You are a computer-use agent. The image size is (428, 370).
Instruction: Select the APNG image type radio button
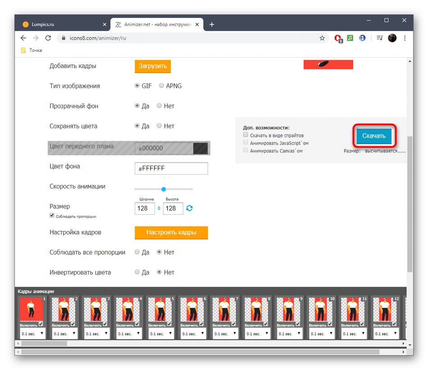[161, 86]
